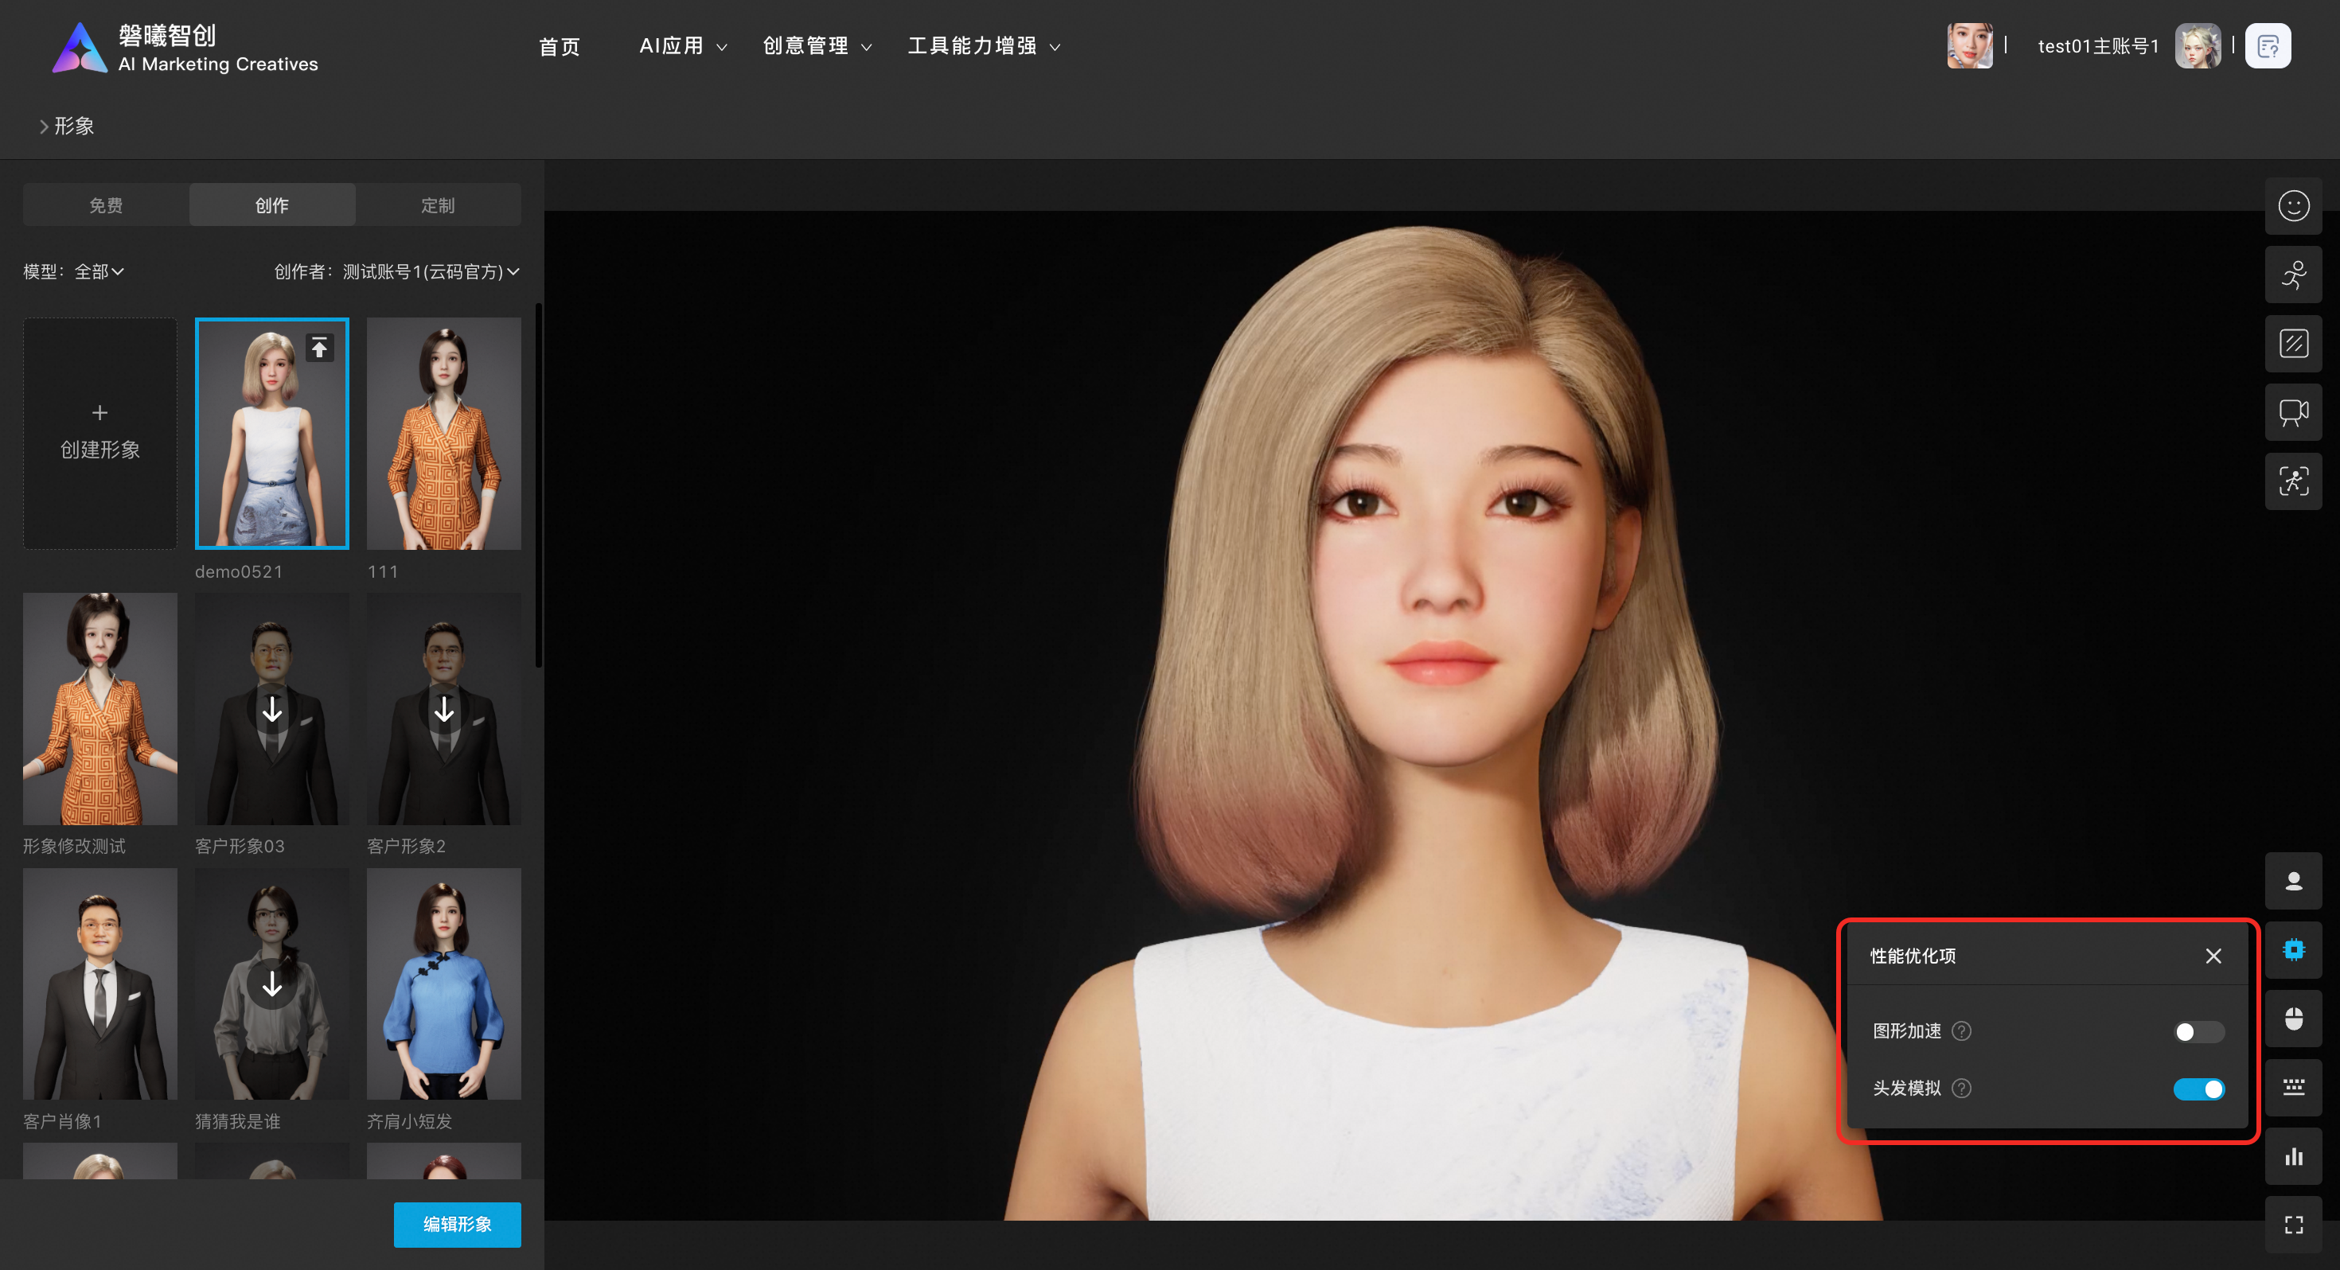This screenshot has height=1270, width=2340.
Task: Open the keyboard shortcuts icon
Action: 2293,1089
